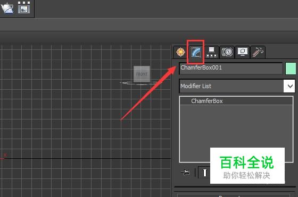Image resolution: width=298 pixels, height=197 pixels.
Task: Open the Motion panel tab
Action: point(227,52)
